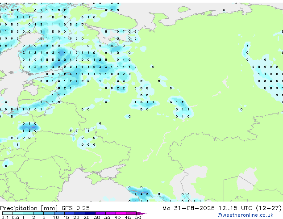Choose the magenta 40–45 mm swatch

pyautogui.click(x=121, y=213)
